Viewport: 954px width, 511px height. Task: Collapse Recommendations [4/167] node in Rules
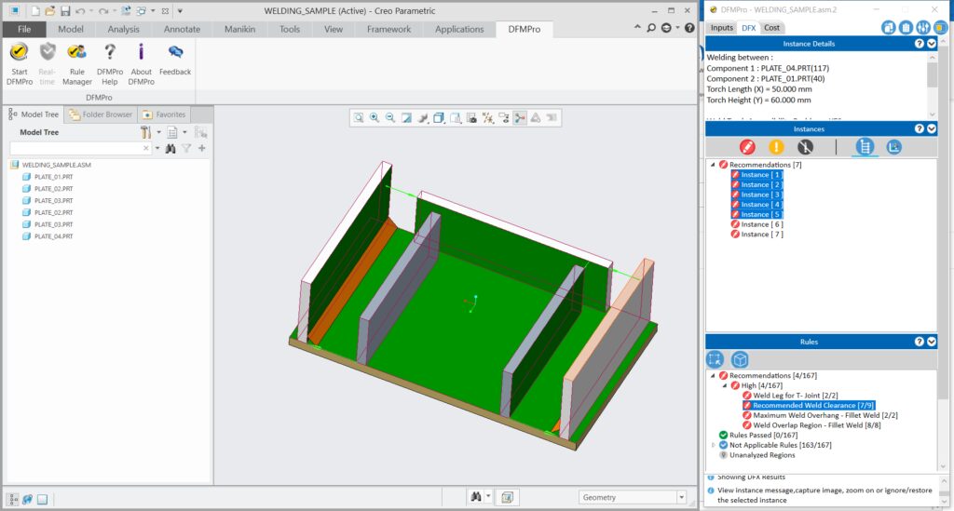pos(713,375)
